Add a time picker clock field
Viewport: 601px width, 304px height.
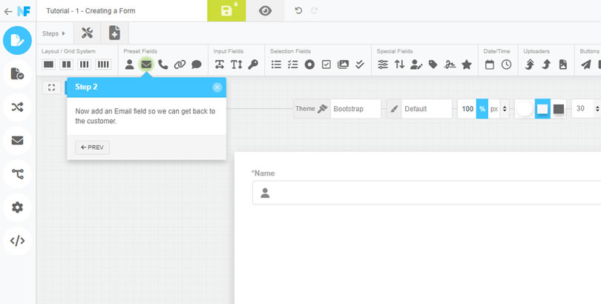tap(506, 65)
